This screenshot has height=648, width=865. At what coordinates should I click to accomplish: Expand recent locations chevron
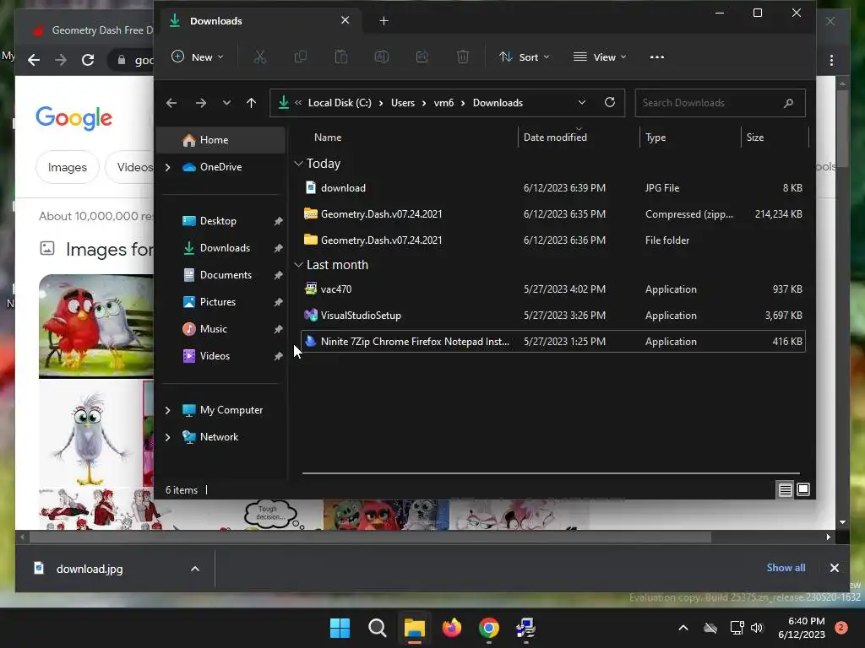pyautogui.click(x=226, y=103)
